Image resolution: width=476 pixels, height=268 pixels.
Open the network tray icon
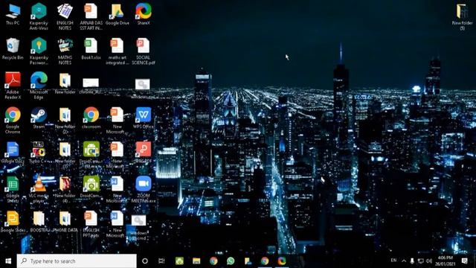[x=421, y=261]
